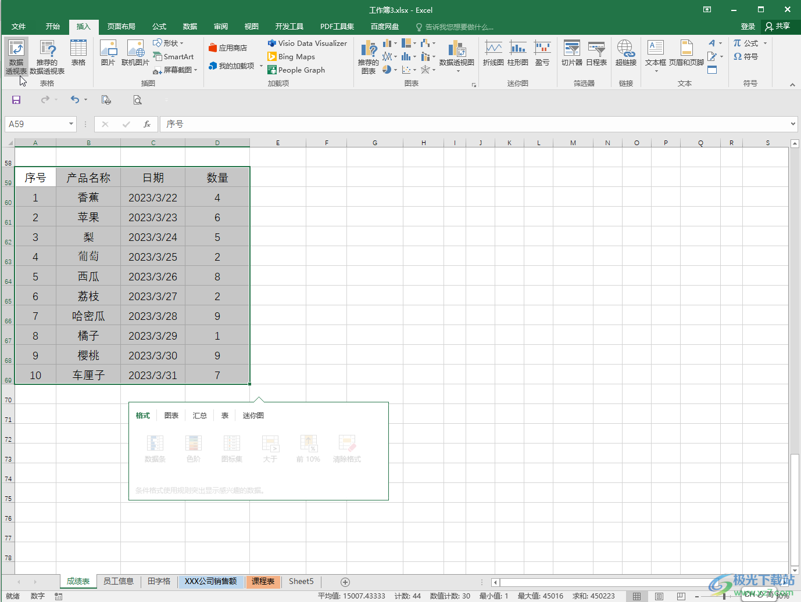Viewport: 801px width, 602px height.
Task: Open the XXX公司销售额 sheet tab
Action: pyautogui.click(x=210, y=582)
